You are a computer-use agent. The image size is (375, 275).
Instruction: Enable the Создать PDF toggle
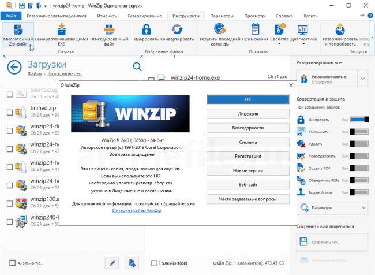tap(359, 168)
